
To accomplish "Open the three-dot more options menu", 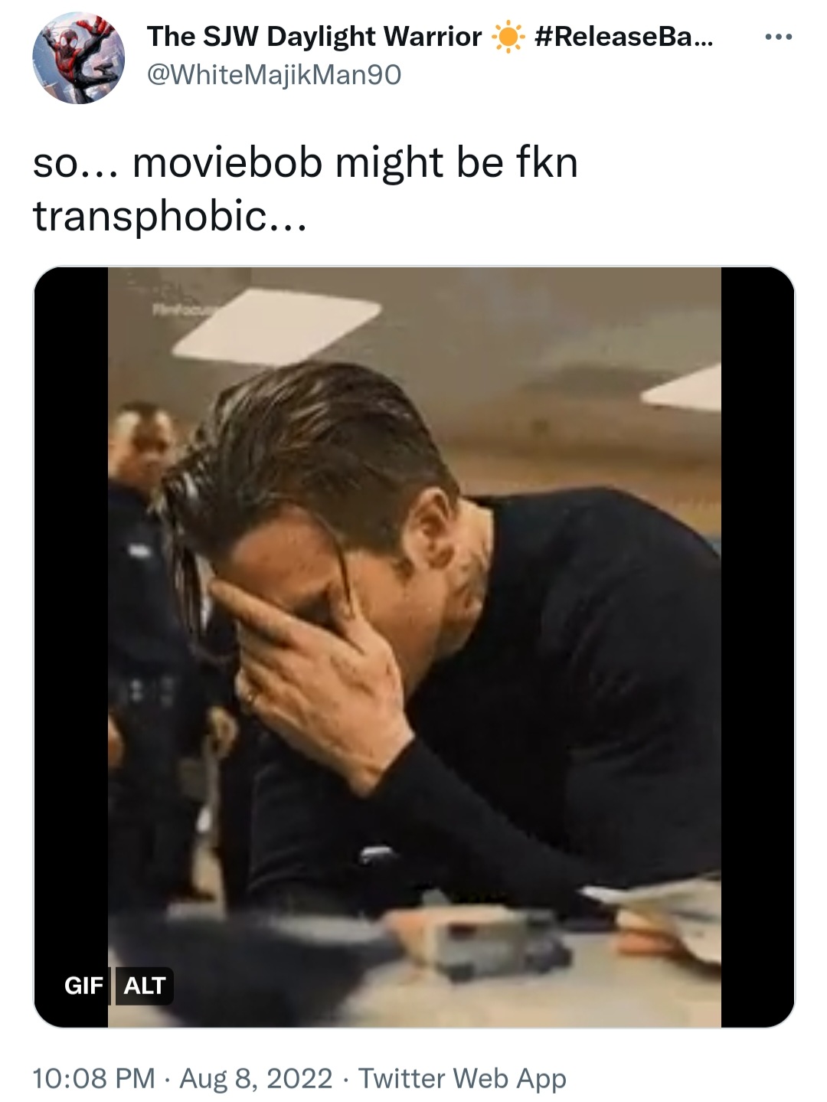I will [779, 36].
